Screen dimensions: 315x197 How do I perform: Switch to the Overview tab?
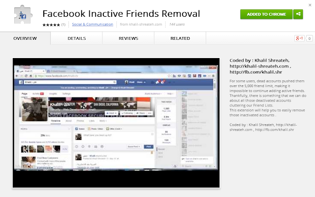coord(25,38)
